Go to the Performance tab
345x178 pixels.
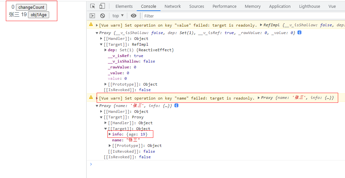click(x=225, y=6)
